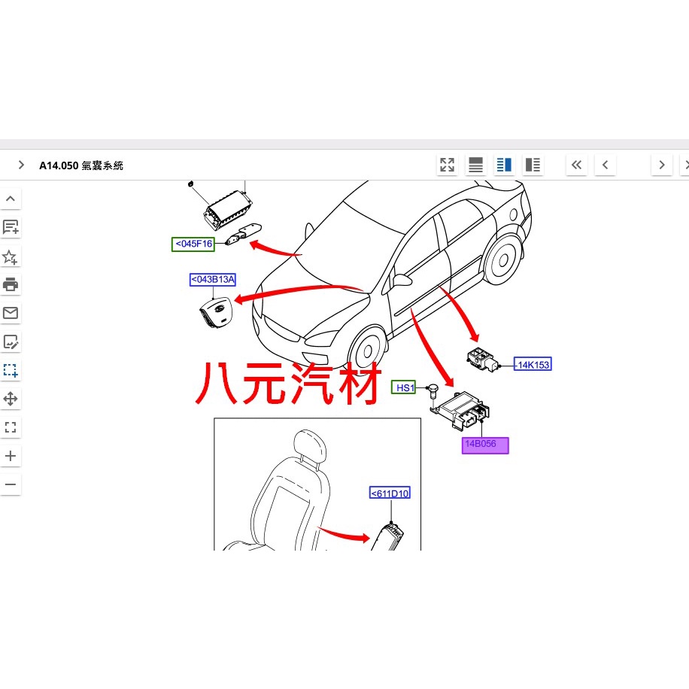Select the highlighted 14B056 part label
The width and height of the screenshot is (689, 689).
point(485,445)
